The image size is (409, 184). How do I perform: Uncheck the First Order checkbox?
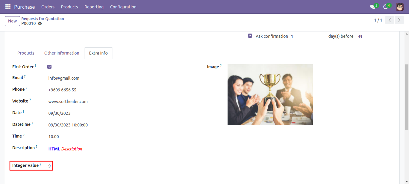[x=49, y=67]
